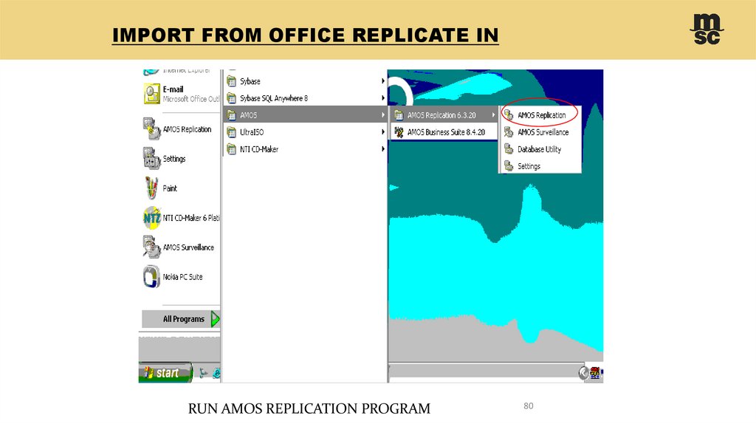Viewport: 756px width, 424px height.
Task: Launch AMOS Replication from pinned start list
Action: [151, 129]
